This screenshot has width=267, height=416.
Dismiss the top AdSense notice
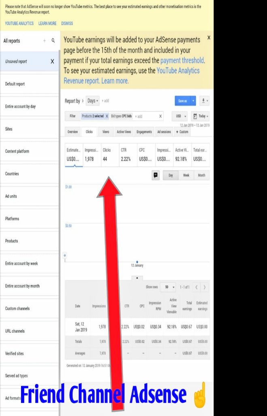tap(67, 23)
